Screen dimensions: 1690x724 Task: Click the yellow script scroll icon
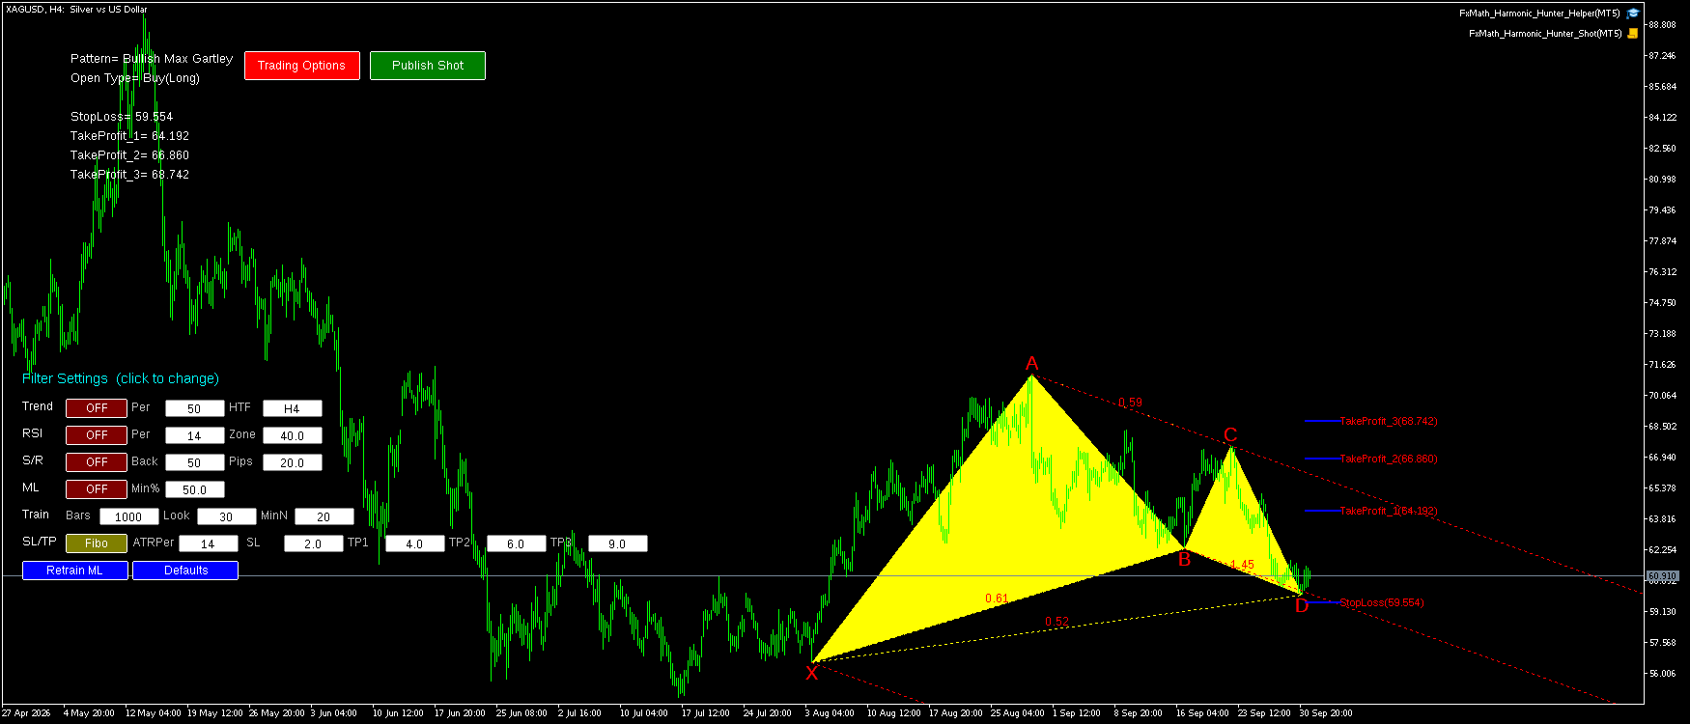coord(1633,34)
